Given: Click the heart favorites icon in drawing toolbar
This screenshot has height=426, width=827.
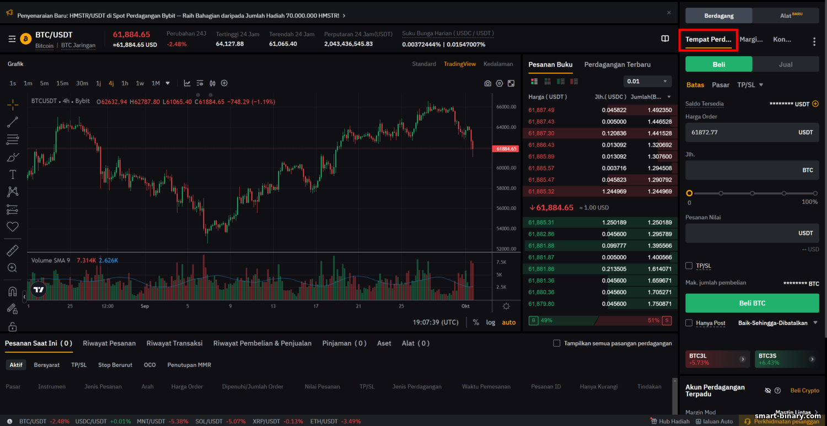Looking at the screenshot, I should tap(13, 227).
